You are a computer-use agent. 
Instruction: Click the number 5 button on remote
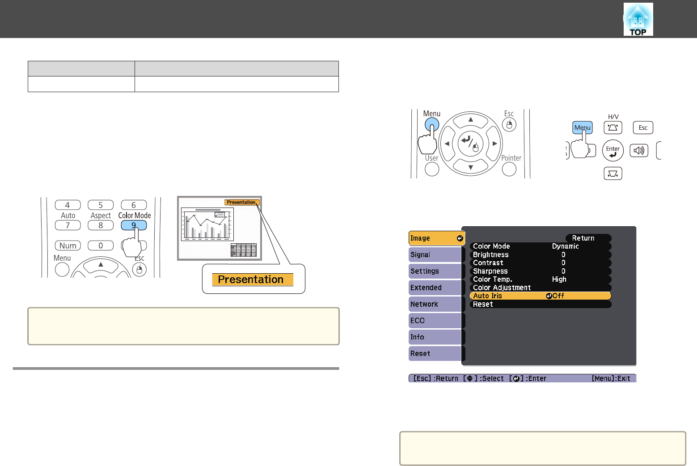[101, 205]
